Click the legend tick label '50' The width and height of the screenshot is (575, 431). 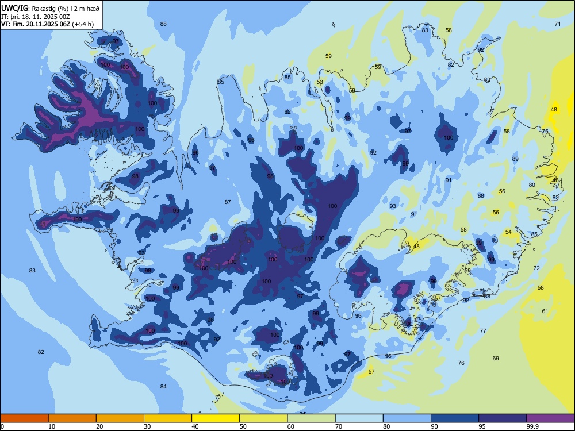pyautogui.click(x=243, y=426)
